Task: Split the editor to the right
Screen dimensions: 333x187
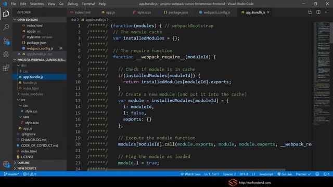Action: [318, 12]
